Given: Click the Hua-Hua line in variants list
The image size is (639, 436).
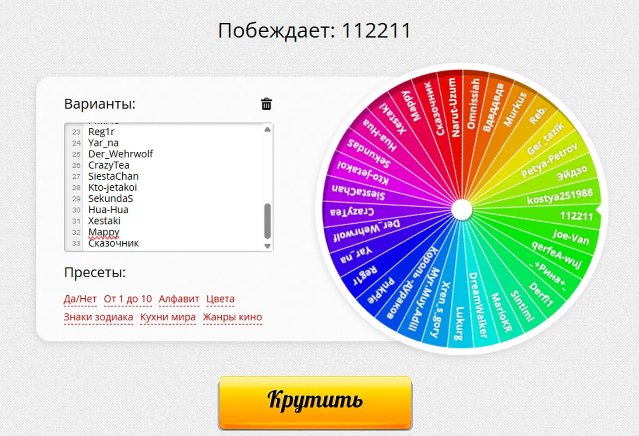Looking at the screenshot, I should [x=108, y=210].
